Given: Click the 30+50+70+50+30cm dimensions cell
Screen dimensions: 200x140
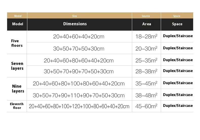Looking at the screenshot, I should click(79, 49).
